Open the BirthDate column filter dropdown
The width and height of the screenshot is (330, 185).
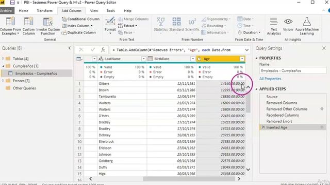(192, 59)
